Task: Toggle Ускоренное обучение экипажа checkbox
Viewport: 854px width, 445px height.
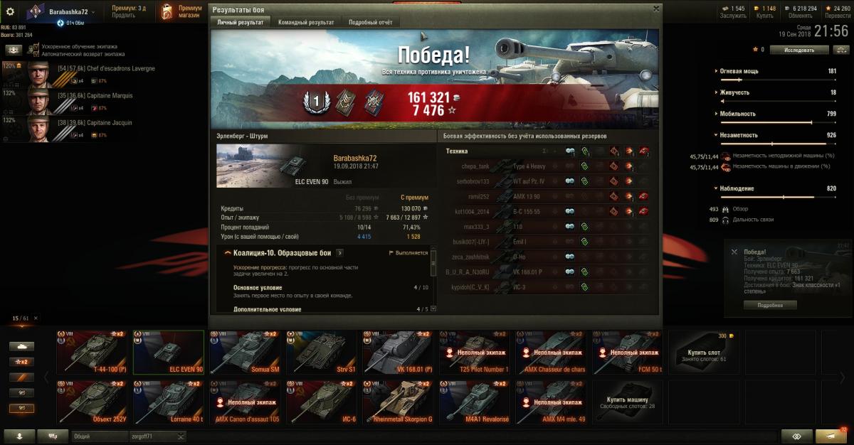Action: 36,47
